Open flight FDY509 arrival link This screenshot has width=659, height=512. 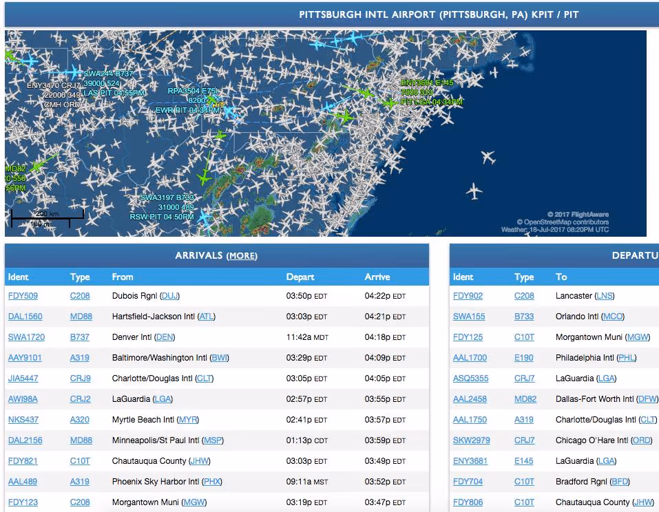[23, 296]
